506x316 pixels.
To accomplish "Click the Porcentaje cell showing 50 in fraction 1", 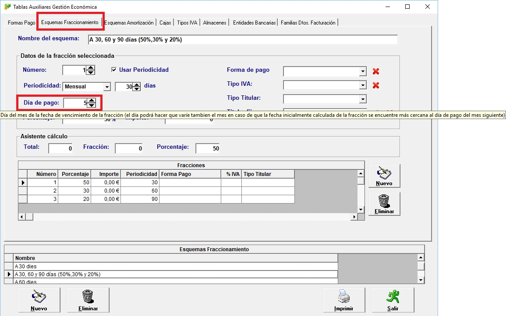I will (x=75, y=183).
